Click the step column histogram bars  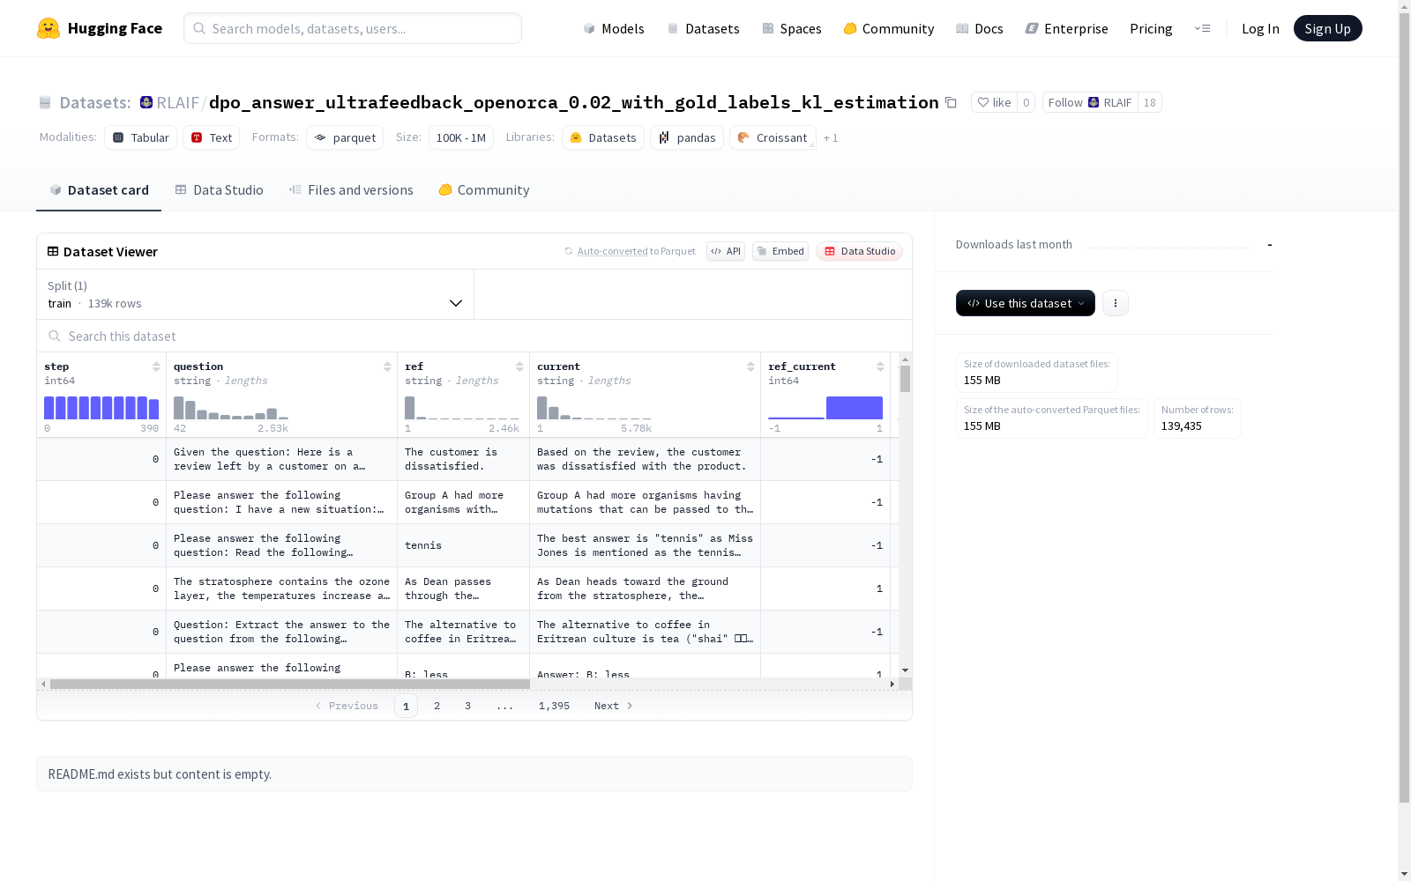tap(101, 408)
